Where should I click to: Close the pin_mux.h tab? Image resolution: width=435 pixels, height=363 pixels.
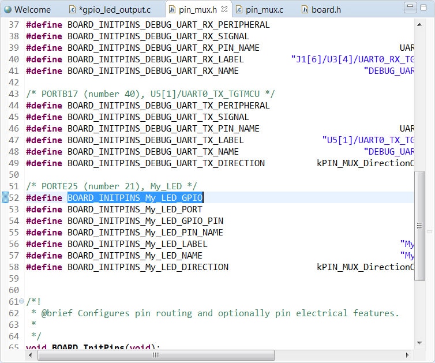click(225, 9)
